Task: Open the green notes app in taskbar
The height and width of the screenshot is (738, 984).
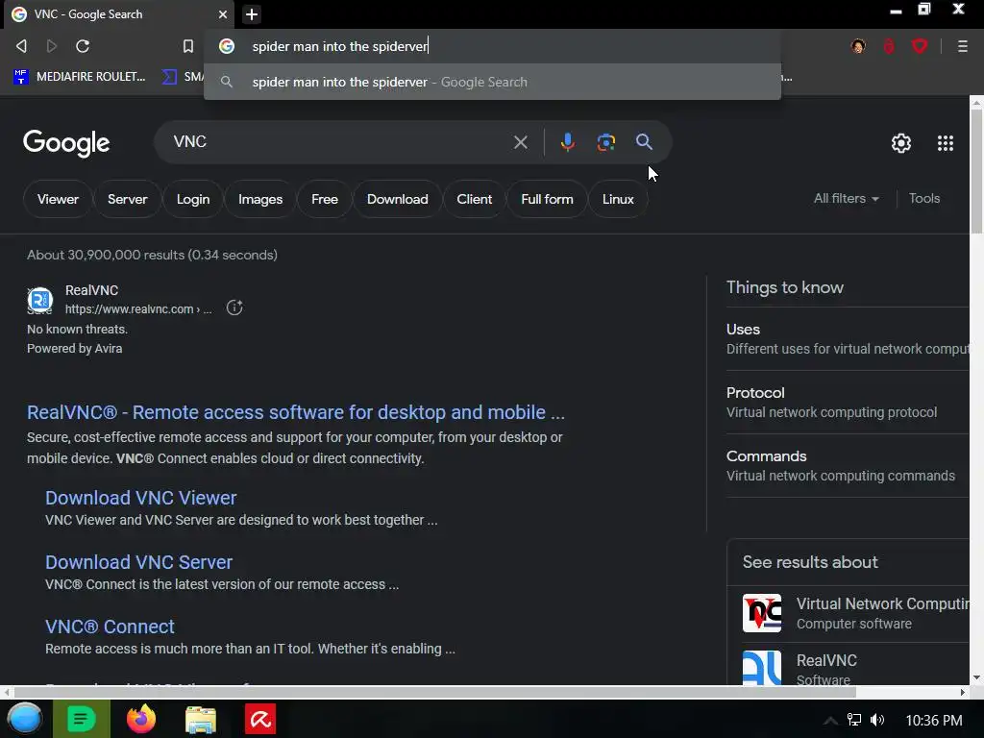Action: pyautogui.click(x=82, y=719)
